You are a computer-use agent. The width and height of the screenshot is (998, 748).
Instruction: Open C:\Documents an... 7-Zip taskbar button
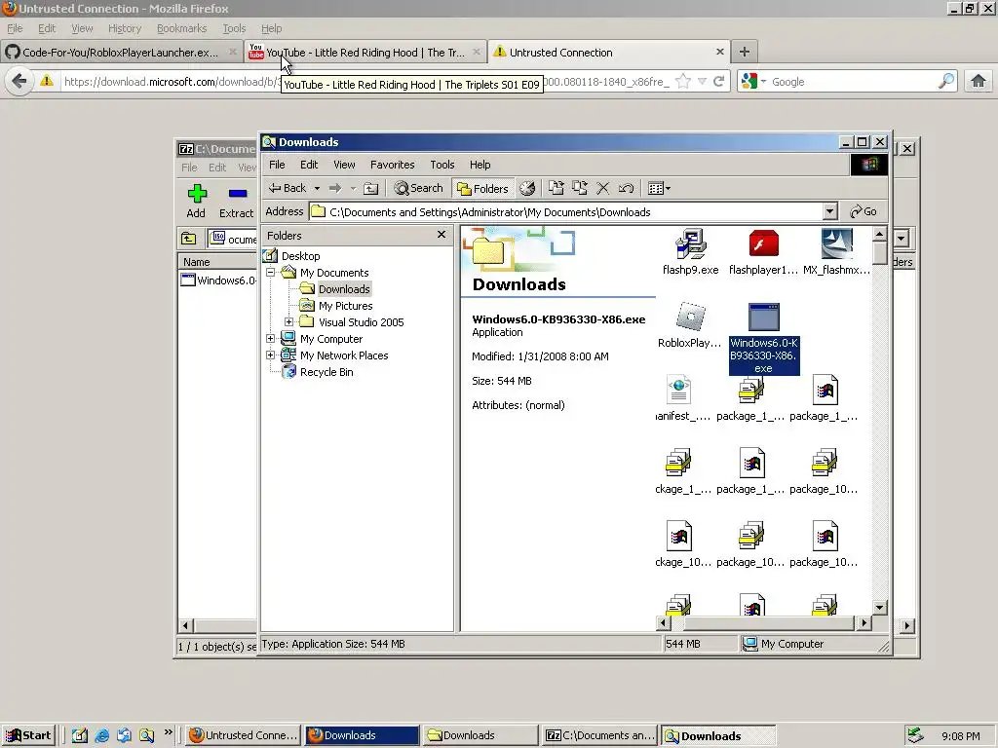pyautogui.click(x=600, y=735)
